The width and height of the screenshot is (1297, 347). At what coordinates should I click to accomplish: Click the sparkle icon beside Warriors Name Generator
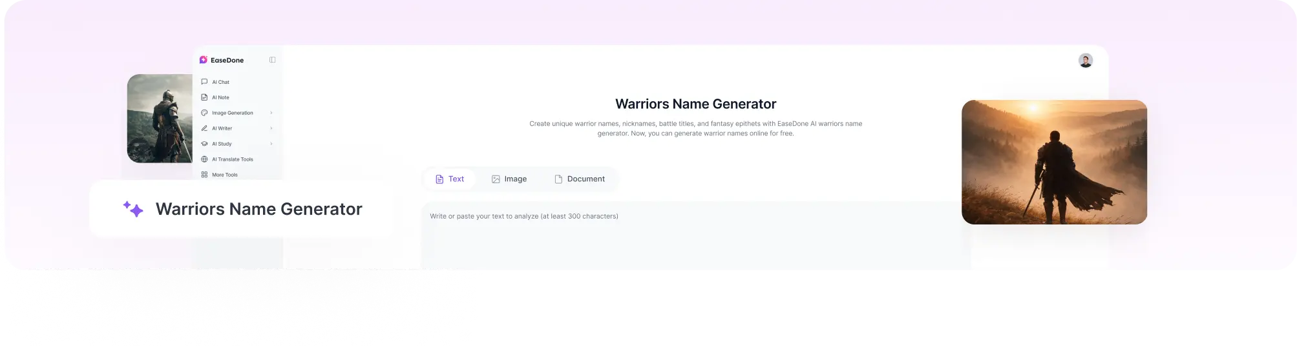coord(133,209)
